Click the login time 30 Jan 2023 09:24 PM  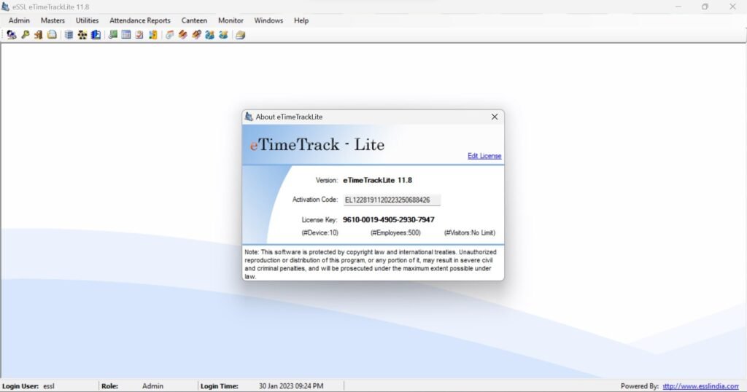[291, 386]
